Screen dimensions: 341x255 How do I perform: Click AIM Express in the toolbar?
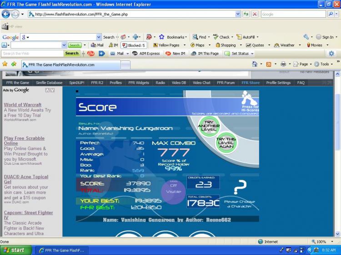click(x=146, y=54)
